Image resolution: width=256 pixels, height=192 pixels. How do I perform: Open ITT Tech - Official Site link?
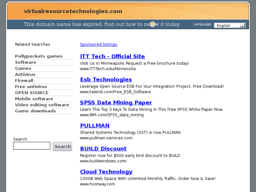112,56
